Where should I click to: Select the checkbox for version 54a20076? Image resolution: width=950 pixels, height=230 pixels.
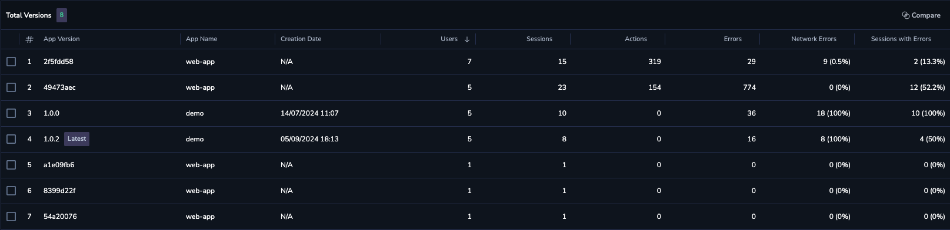click(11, 217)
